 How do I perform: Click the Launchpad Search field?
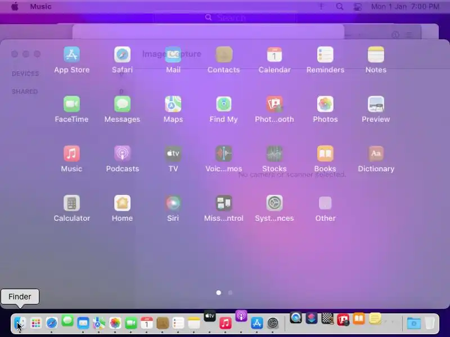225,18
